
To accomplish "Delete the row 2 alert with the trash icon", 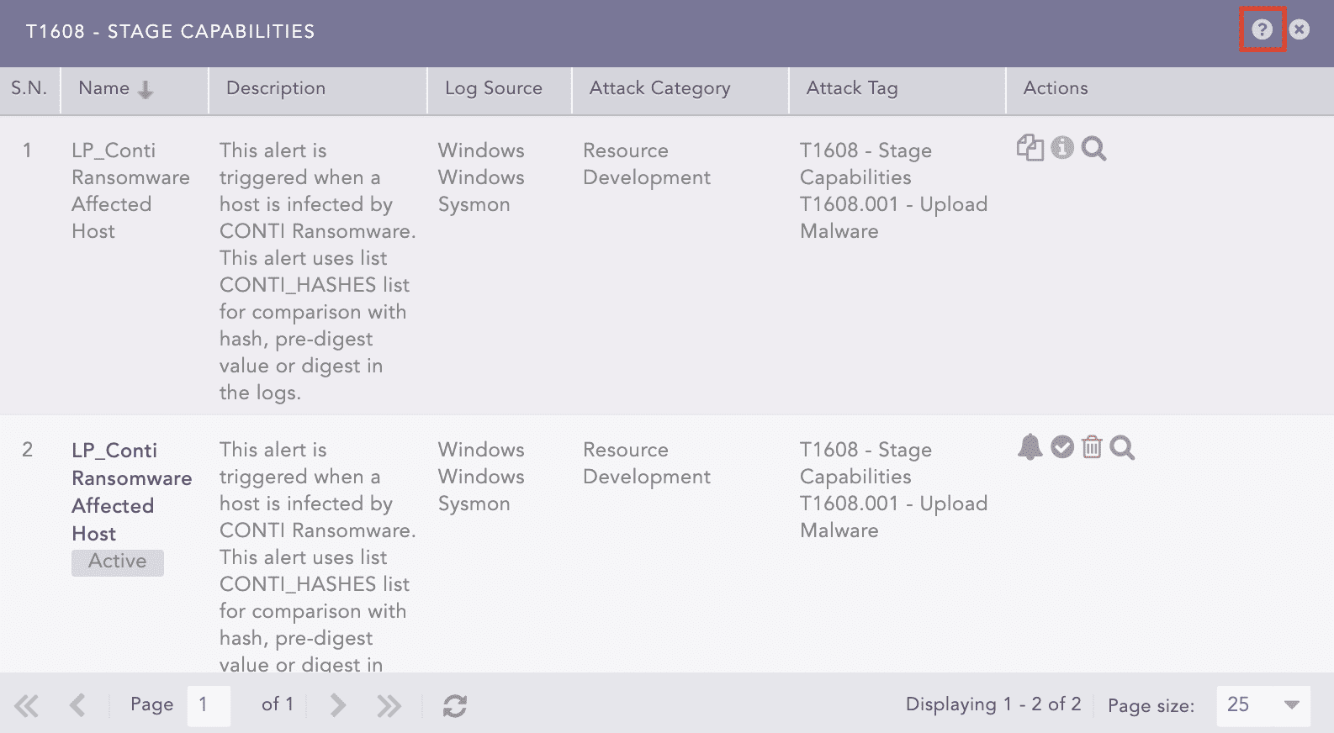I will (x=1092, y=447).
